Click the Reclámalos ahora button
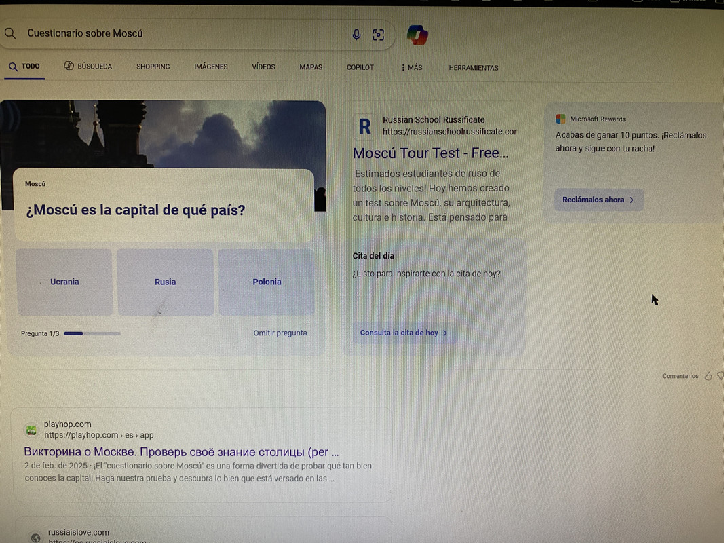This screenshot has height=543, width=724. pyautogui.click(x=599, y=200)
